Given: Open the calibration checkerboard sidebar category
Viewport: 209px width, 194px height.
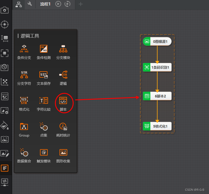Looking at the screenshot, I should click(5, 82).
